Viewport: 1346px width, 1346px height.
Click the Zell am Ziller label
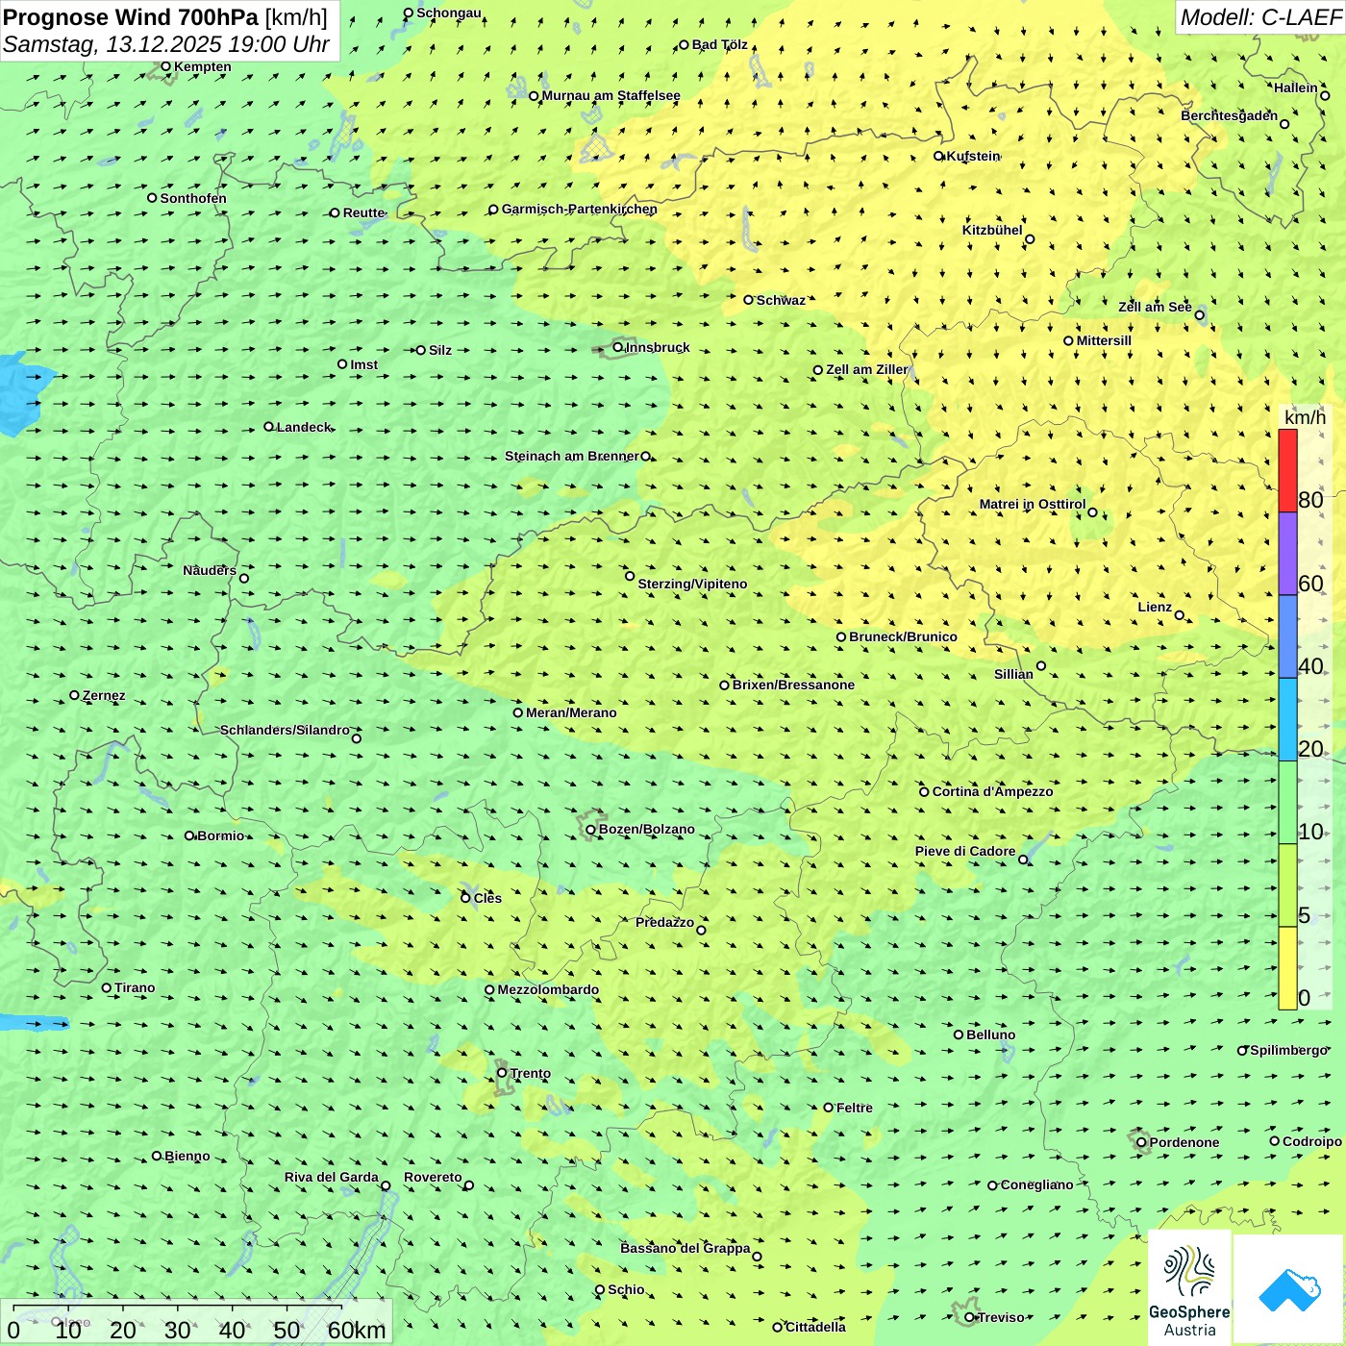click(867, 369)
